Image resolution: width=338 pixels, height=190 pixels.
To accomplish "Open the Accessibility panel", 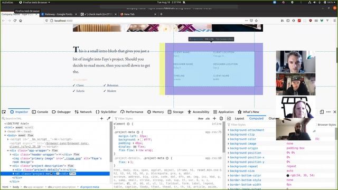I will point(199,112).
